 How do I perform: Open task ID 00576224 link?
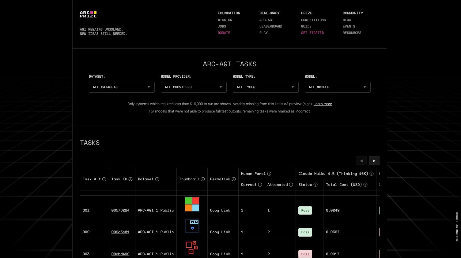tap(120, 210)
